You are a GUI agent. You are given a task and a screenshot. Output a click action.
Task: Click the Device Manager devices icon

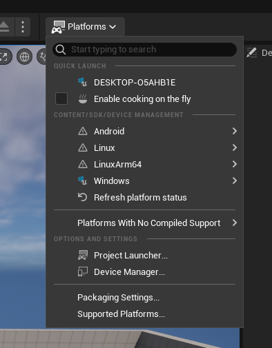pyautogui.click(x=83, y=272)
